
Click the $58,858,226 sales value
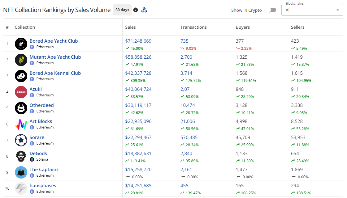click(138, 57)
